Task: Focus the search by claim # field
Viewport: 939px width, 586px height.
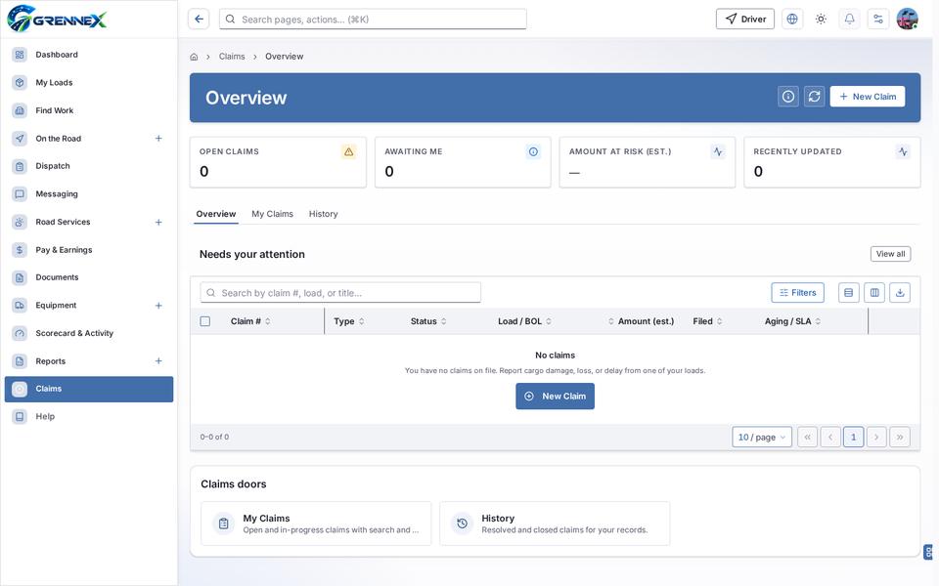Action: point(340,293)
